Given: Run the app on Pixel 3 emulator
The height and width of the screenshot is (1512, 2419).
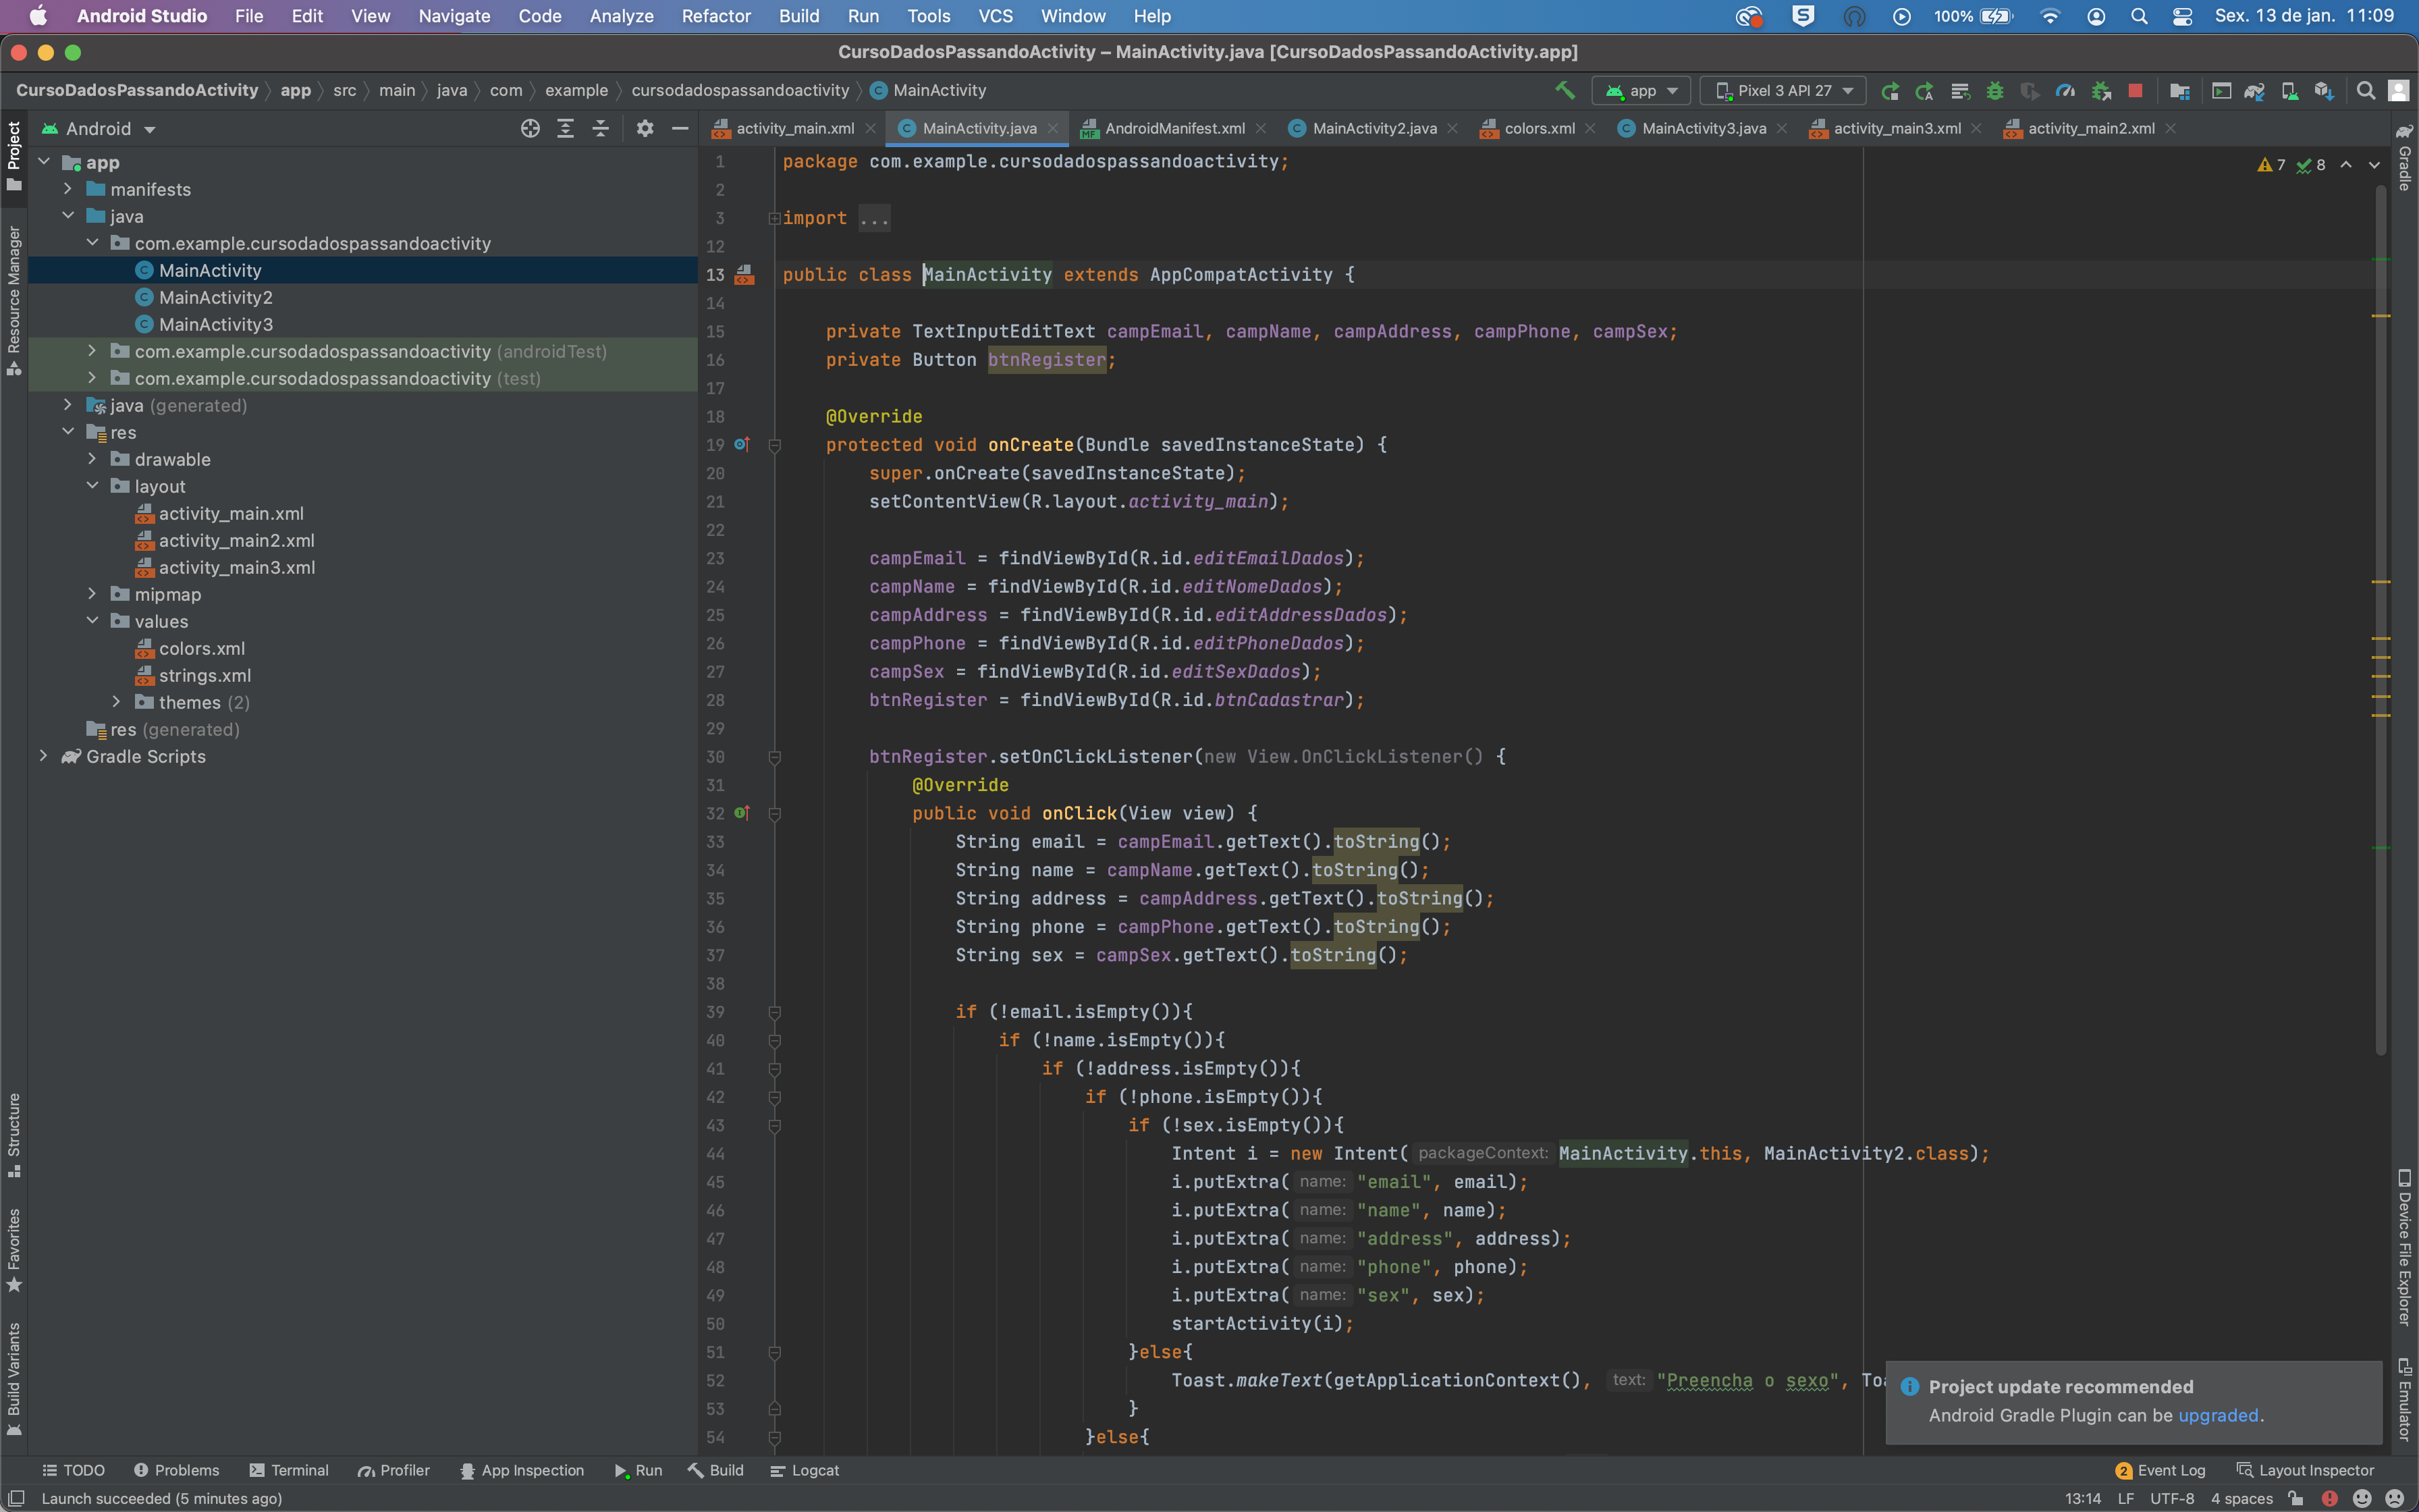Looking at the screenshot, I should click(x=1893, y=90).
